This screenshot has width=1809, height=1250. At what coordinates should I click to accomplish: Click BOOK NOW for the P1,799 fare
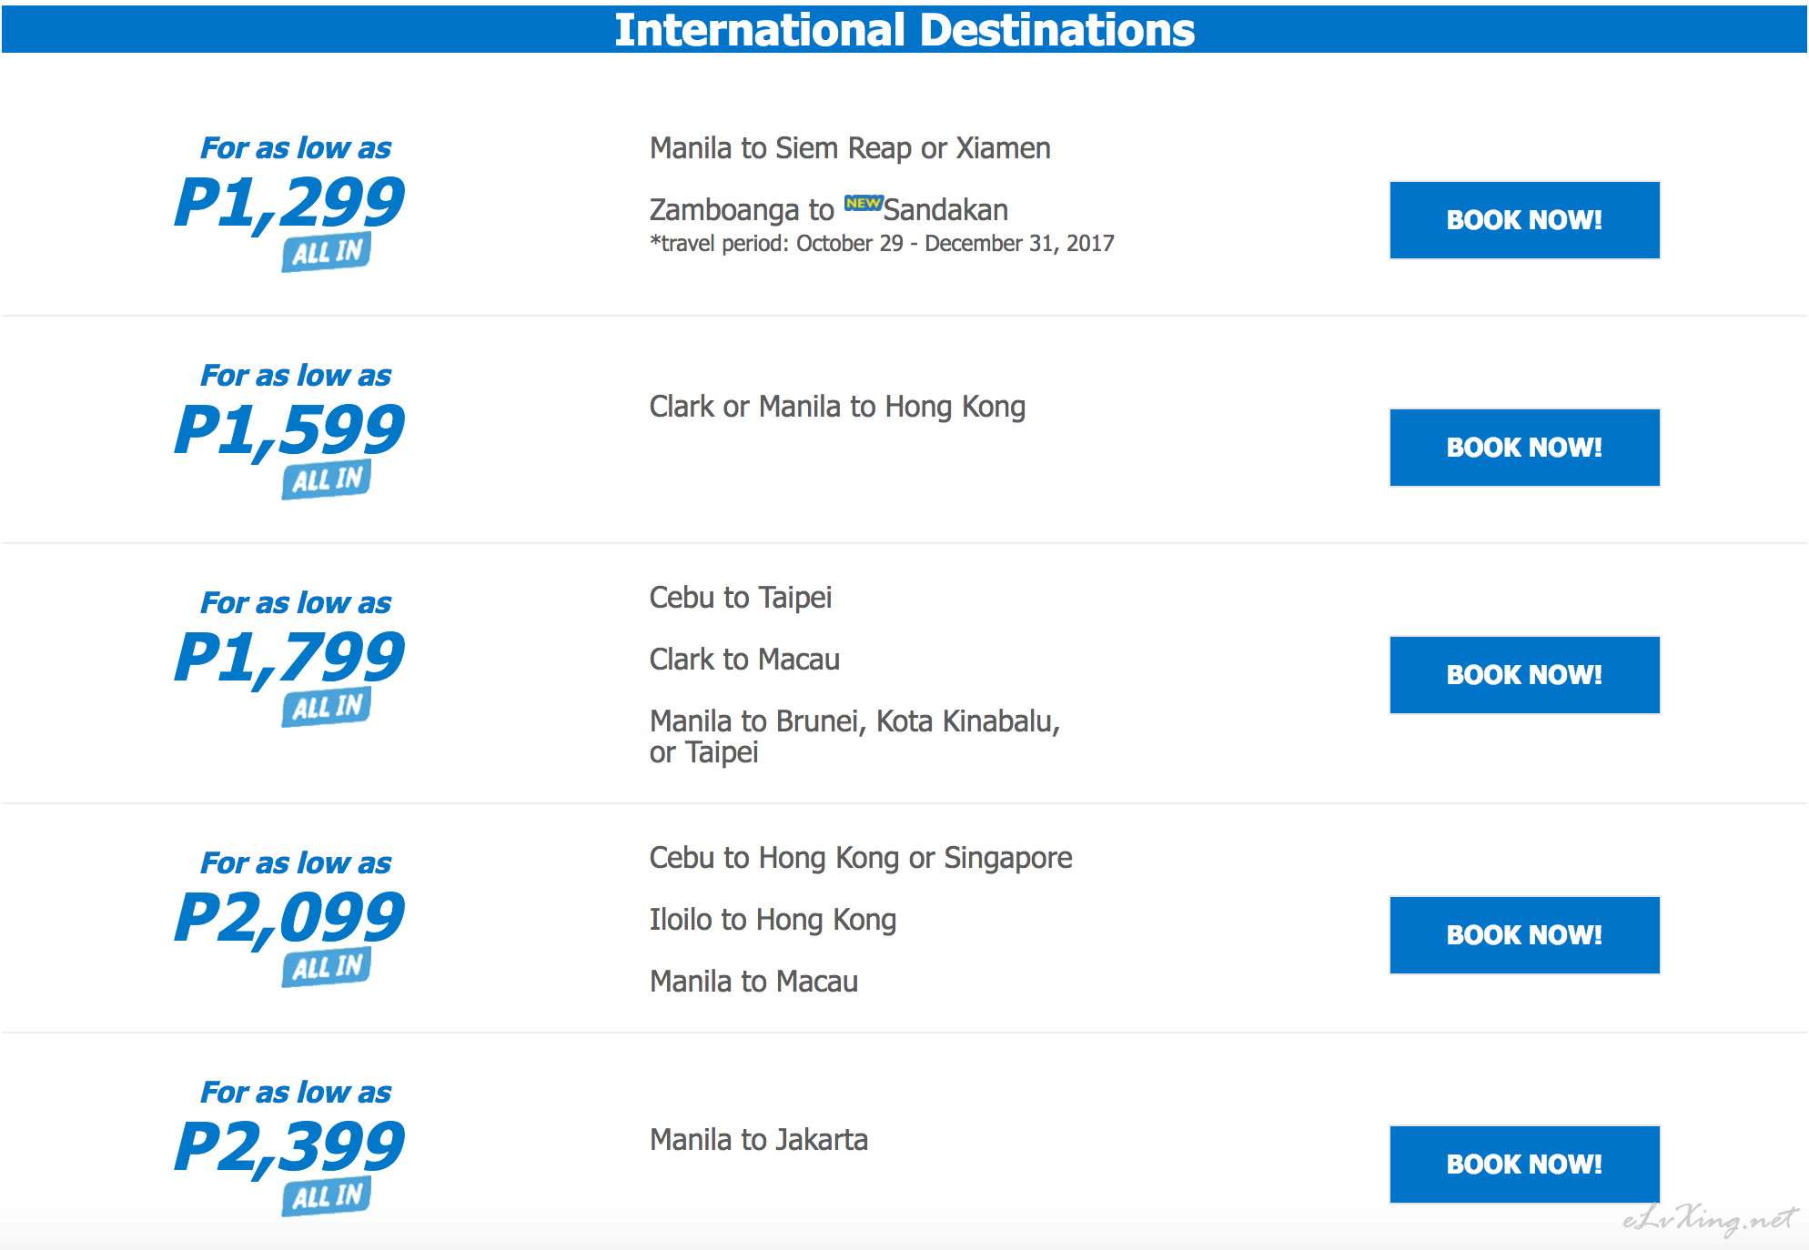click(x=1524, y=675)
